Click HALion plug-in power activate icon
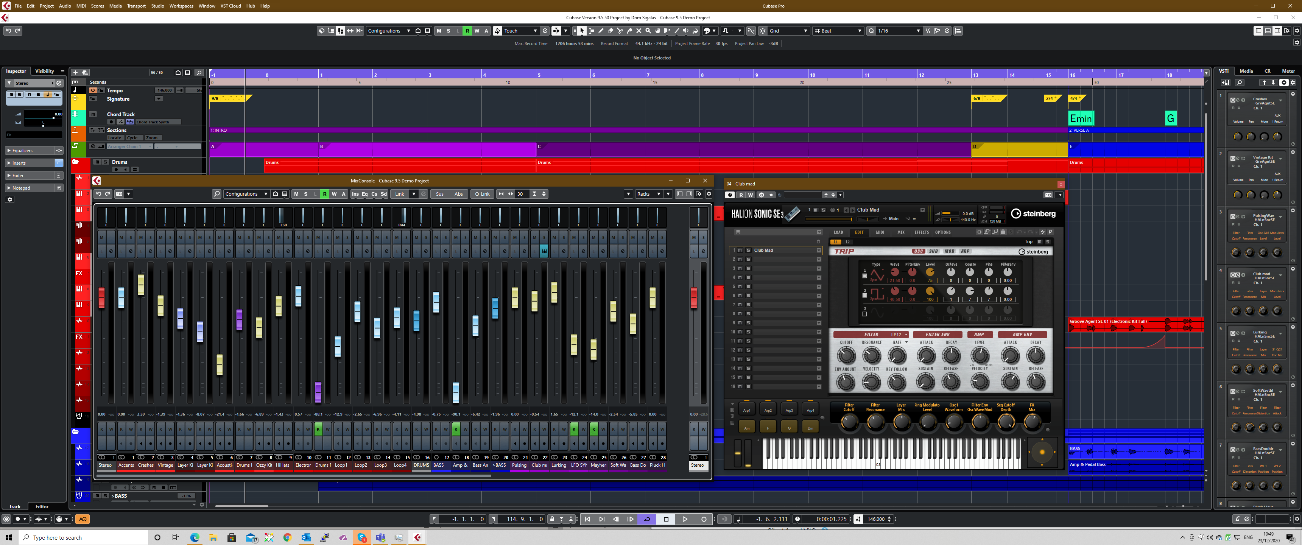Image resolution: width=1302 pixels, height=545 pixels. 730,195
